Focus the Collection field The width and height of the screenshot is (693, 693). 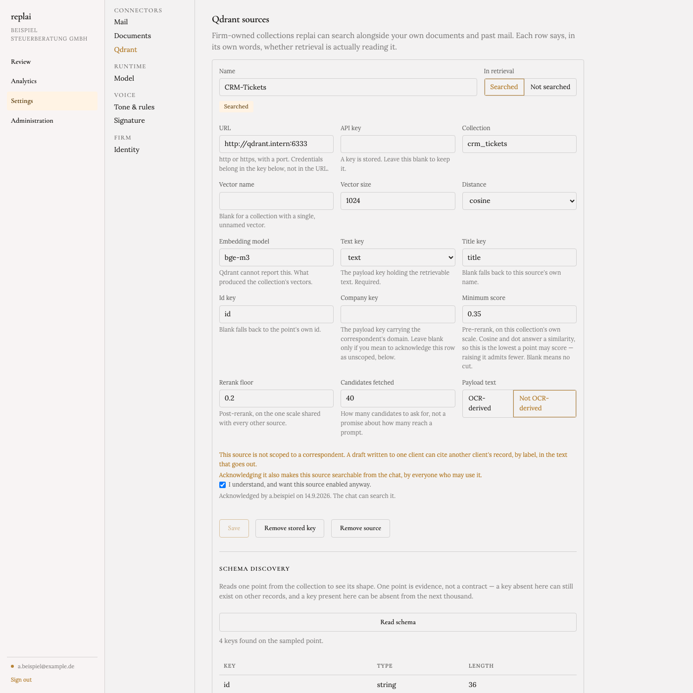coord(519,144)
